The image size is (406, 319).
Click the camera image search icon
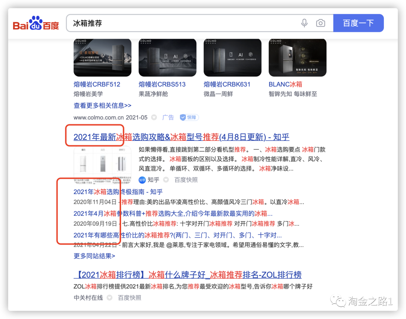321,23
